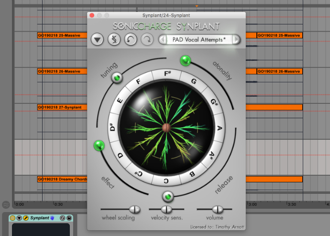Toggle the Synplant device activator button
Screen dimensions: 330x236
[12, 218]
